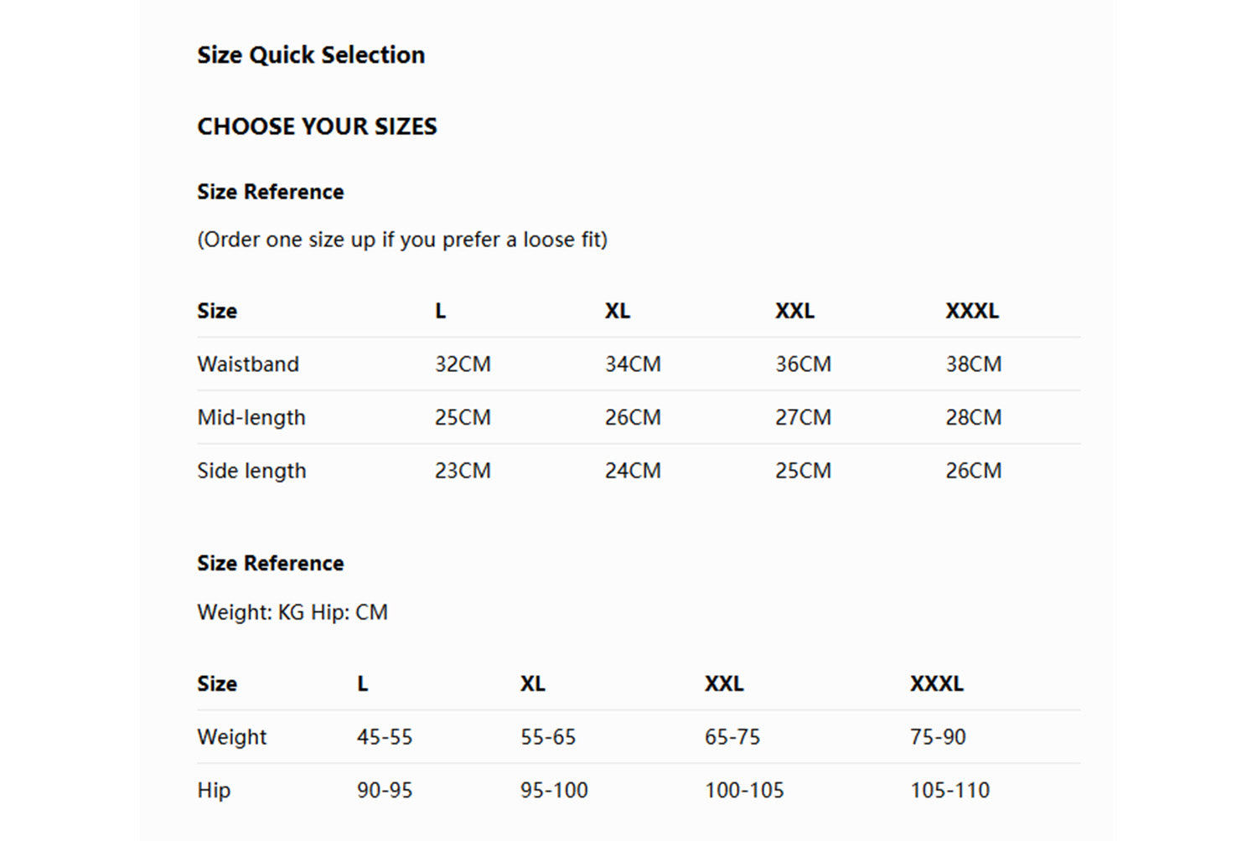This screenshot has height=841, width=1257.
Task: Click the XL column header in first table
Action: pyautogui.click(x=618, y=311)
